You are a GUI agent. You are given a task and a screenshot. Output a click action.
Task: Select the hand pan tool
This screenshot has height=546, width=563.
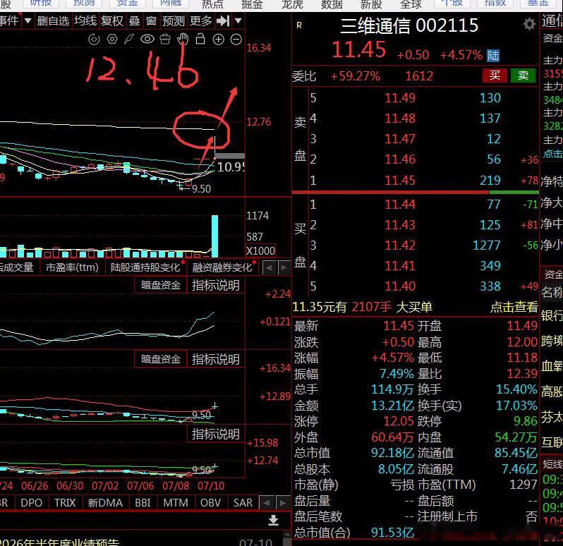[183, 39]
